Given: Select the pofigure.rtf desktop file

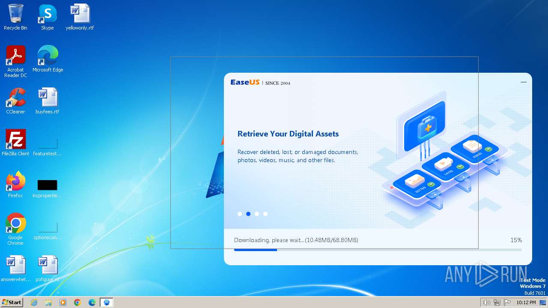Looking at the screenshot, I should pos(48,269).
